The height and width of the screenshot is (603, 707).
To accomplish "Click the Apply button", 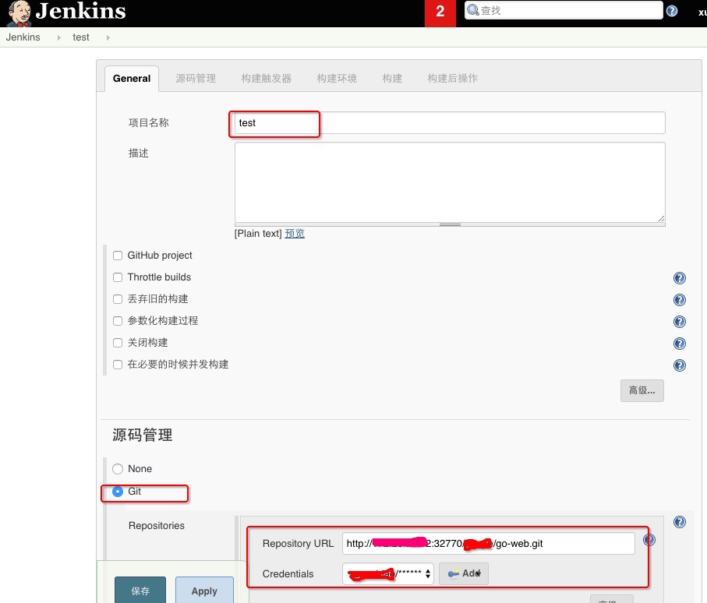I will point(204,590).
